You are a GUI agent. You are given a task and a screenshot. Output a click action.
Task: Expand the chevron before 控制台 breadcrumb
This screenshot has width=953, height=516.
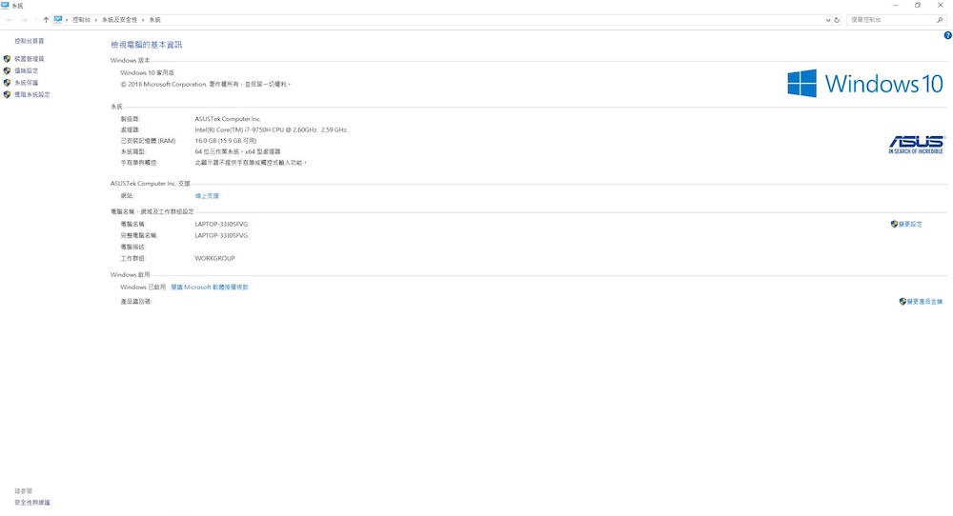[67, 20]
